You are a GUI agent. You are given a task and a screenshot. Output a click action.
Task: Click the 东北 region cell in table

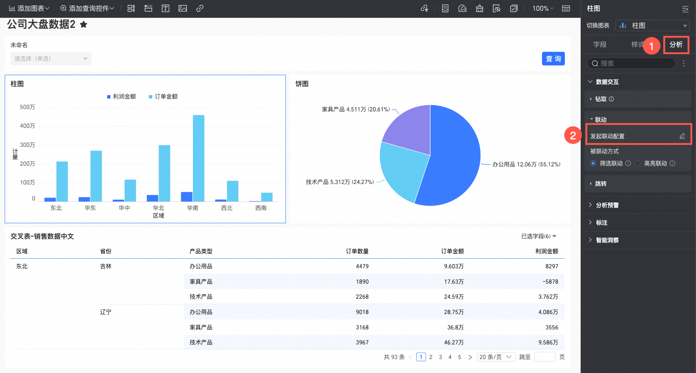(22, 266)
